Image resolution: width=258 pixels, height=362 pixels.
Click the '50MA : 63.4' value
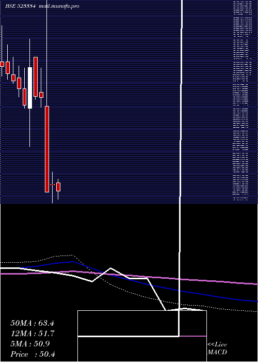pyautogui.click(x=32, y=323)
